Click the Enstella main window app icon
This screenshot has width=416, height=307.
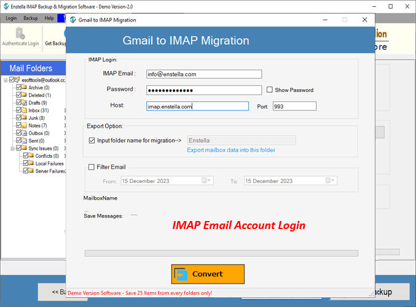[x=6, y=6]
